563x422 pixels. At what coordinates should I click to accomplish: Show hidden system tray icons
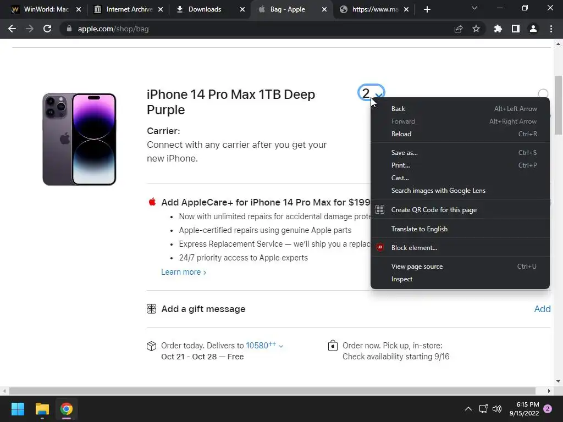(x=468, y=409)
